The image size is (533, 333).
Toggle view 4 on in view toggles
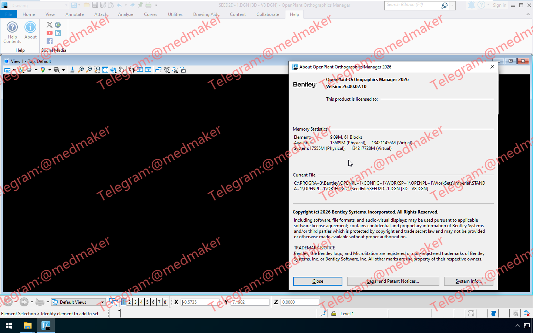(x=141, y=302)
